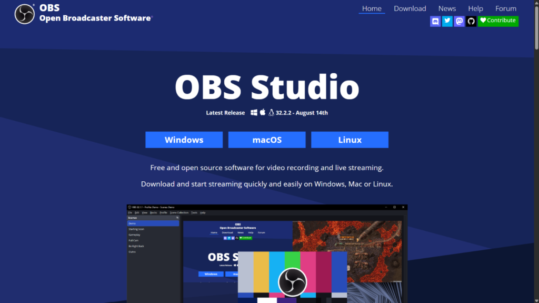Image resolution: width=539 pixels, height=303 pixels.
Task: Click the OBS application screenshot image
Action: tap(267, 254)
